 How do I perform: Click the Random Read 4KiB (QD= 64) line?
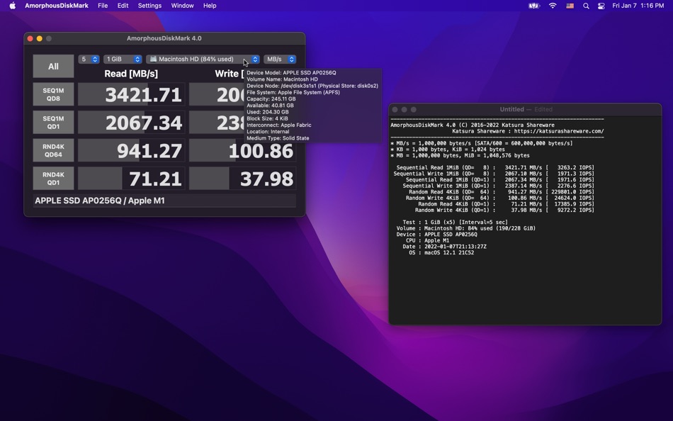(502, 192)
